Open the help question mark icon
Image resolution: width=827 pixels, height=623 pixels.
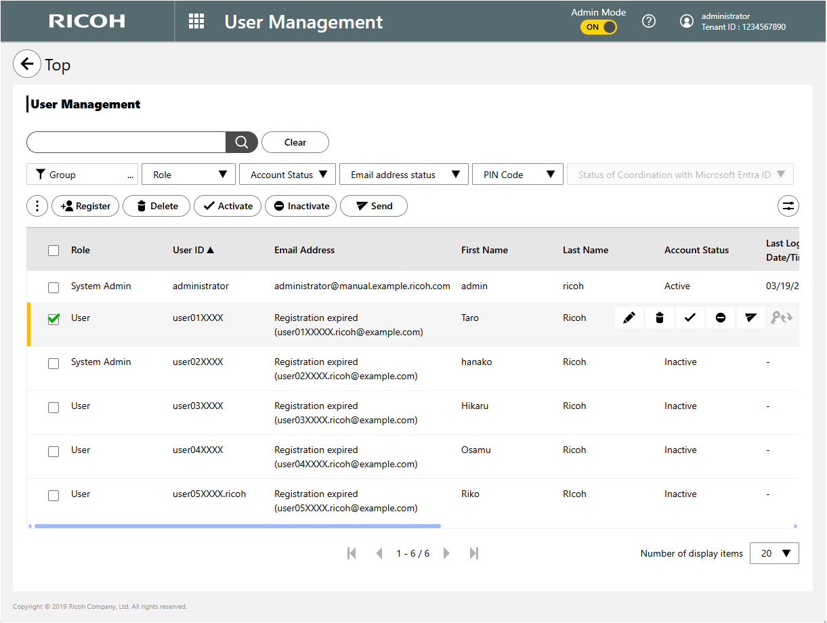648,22
